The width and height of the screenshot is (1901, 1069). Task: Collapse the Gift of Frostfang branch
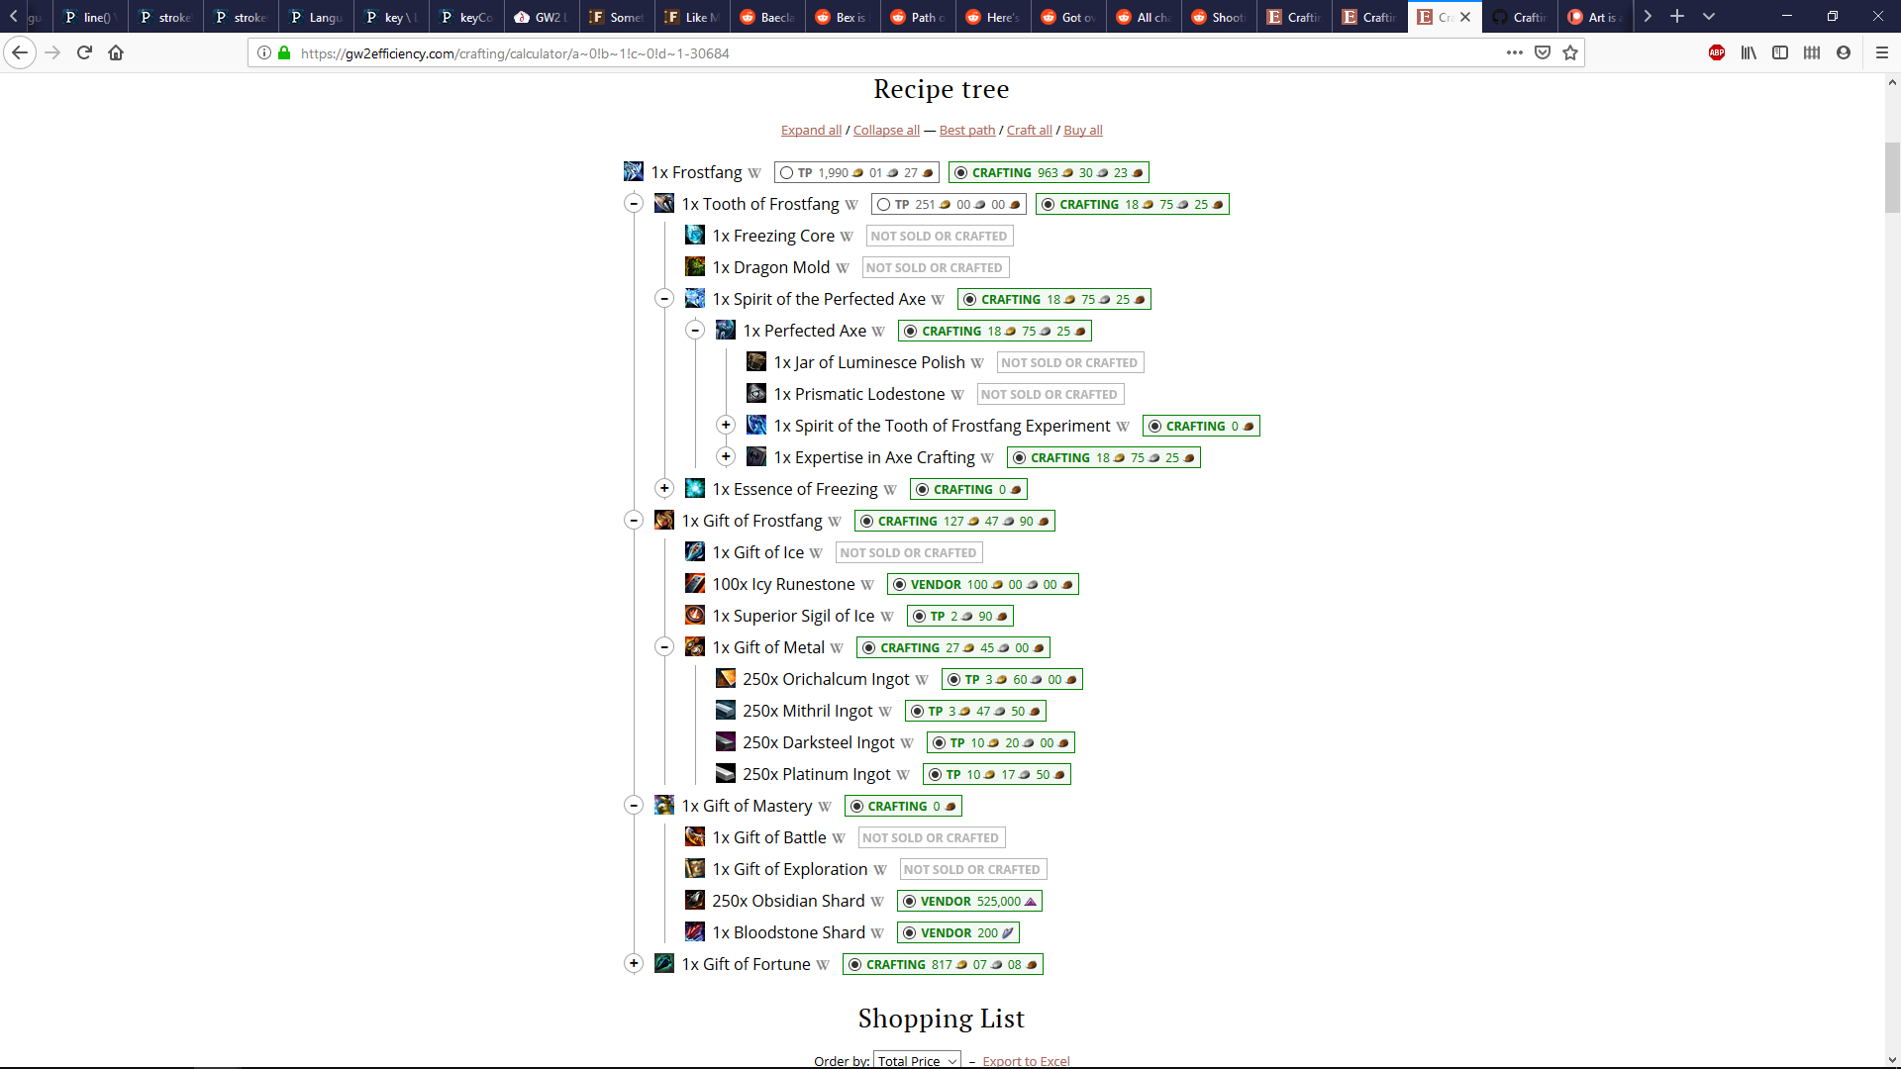[634, 520]
